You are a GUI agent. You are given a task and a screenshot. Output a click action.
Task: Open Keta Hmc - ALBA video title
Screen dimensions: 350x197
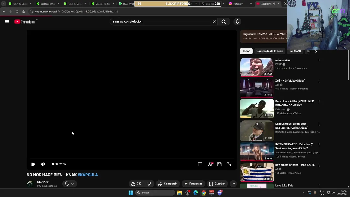click(x=295, y=103)
